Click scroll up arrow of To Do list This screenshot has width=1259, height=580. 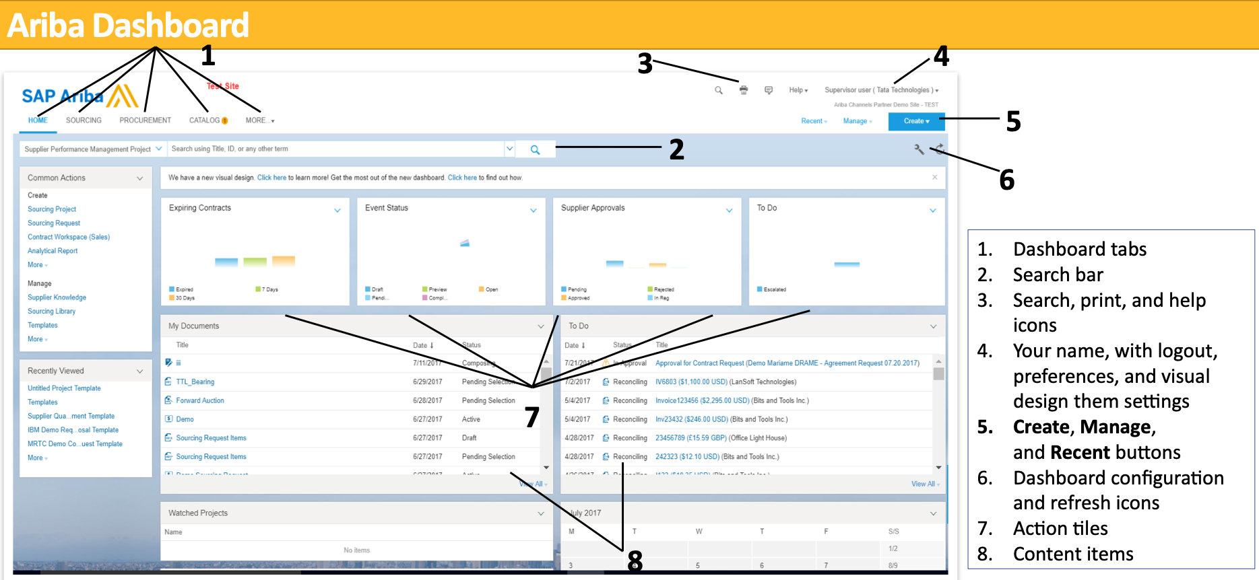coord(938,361)
